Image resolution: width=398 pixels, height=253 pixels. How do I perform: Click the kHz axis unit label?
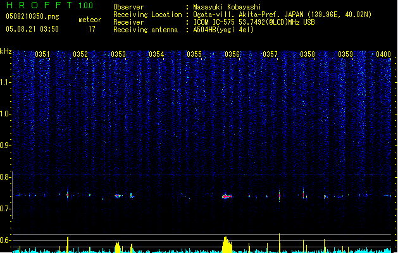[6, 51]
